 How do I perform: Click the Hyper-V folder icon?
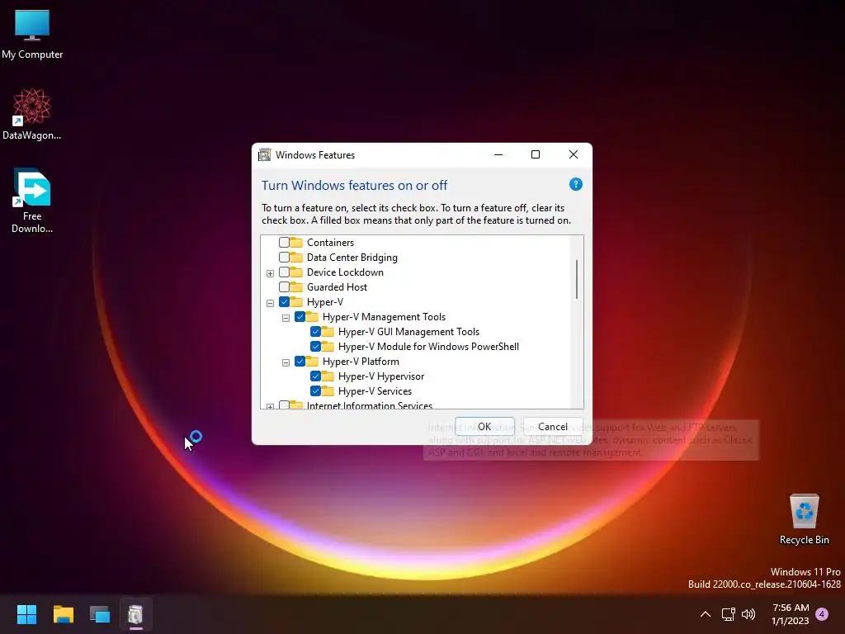click(296, 301)
